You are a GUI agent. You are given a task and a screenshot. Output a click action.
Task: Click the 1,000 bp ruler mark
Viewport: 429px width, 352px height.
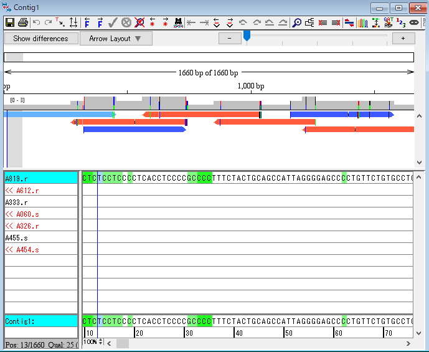pyautogui.click(x=251, y=86)
